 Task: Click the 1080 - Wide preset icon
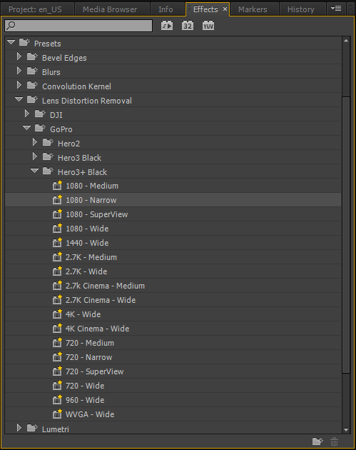(57, 229)
